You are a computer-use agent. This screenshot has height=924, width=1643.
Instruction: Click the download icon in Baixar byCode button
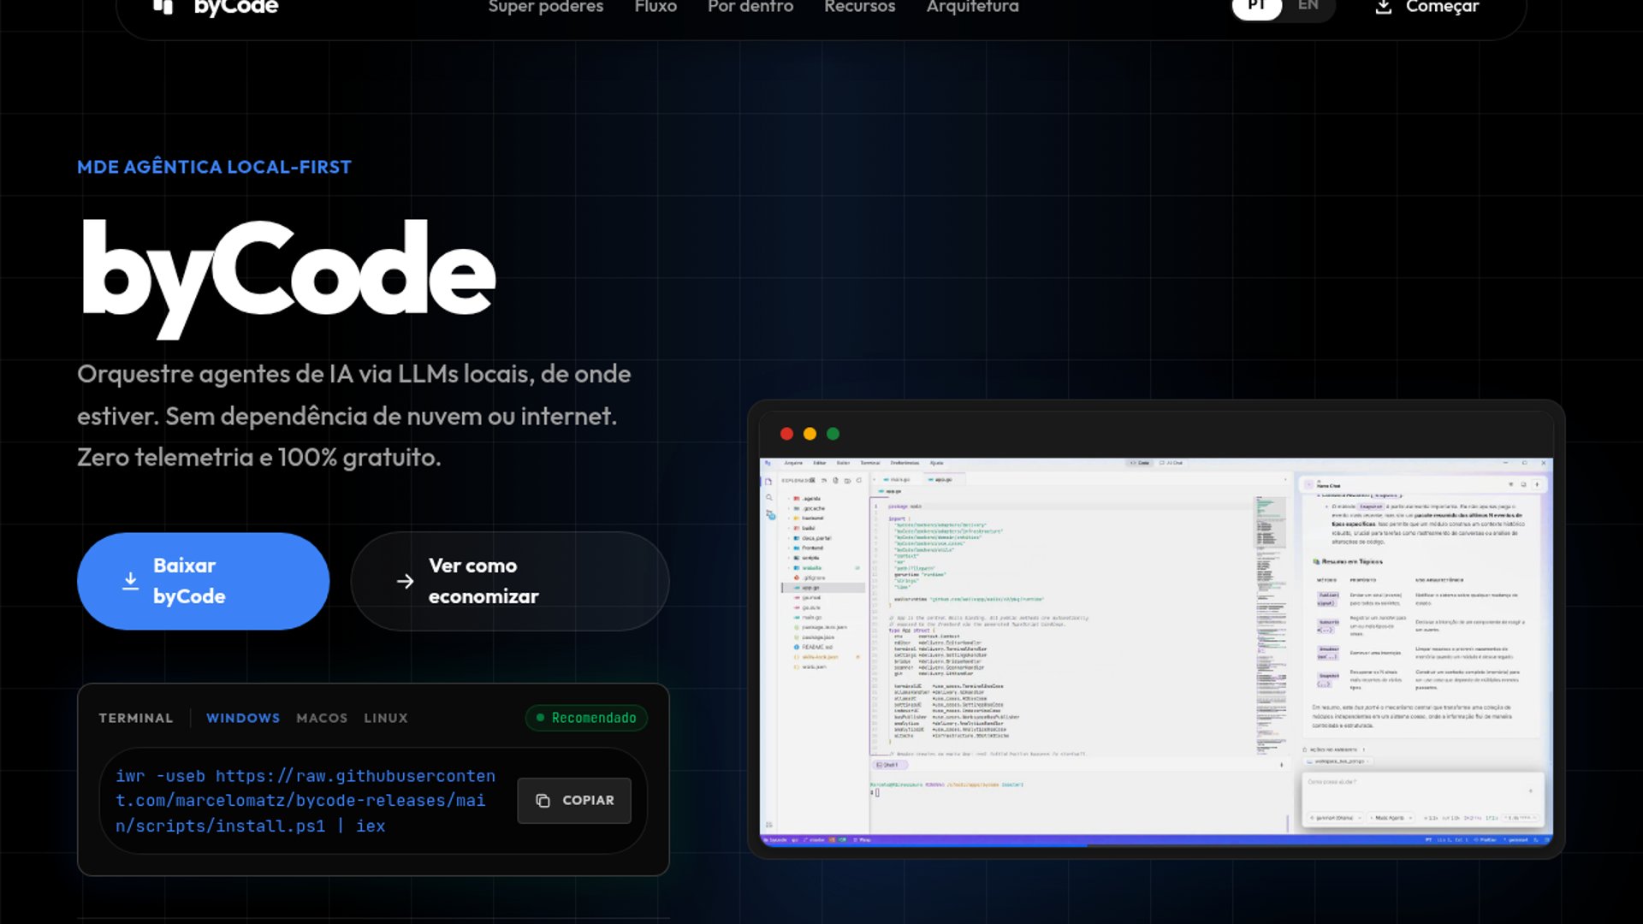(130, 581)
